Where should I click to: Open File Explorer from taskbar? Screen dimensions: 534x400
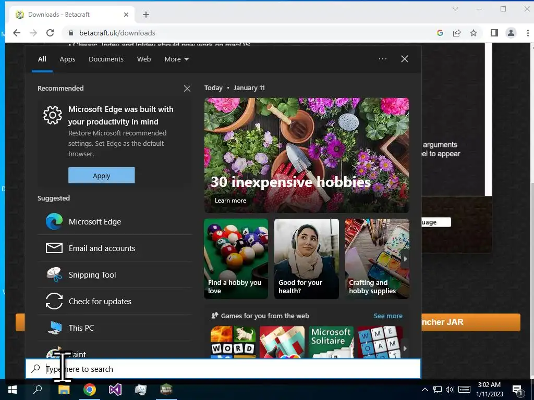(64, 390)
